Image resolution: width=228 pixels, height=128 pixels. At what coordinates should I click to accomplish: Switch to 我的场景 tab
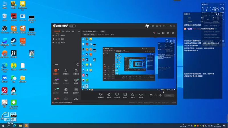tap(57, 31)
